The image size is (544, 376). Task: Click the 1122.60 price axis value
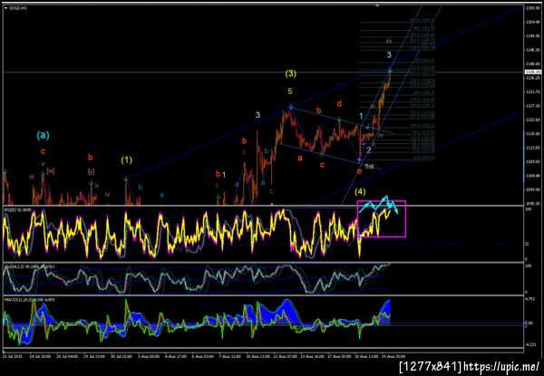[533, 120]
